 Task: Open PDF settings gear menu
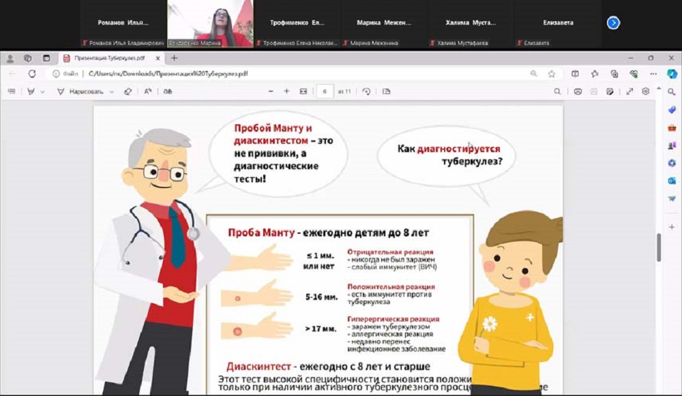(646, 91)
